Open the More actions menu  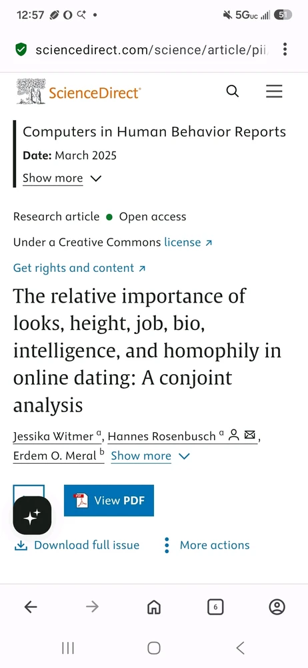click(x=207, y=545)
